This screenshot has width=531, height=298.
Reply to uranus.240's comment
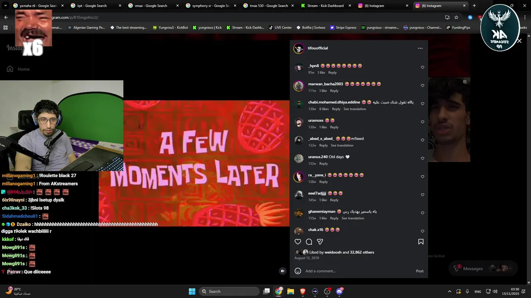point(323,163)
